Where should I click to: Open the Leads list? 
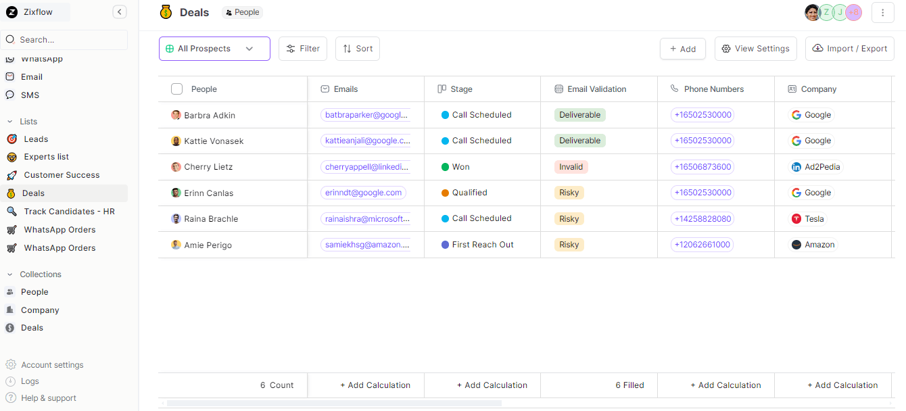click(x=36, y=139)
